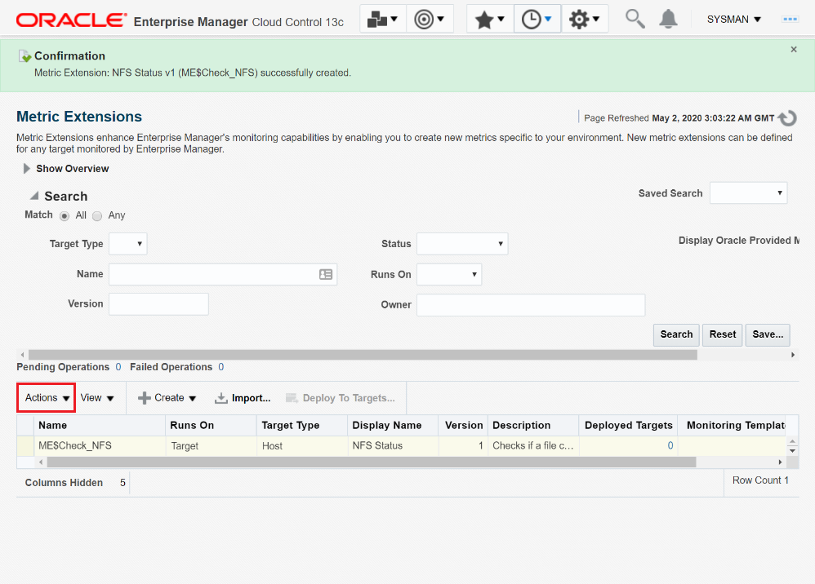This screenshot has height=584, width=815.
Task: Open the Favorites star menu
Action: (x=490, y=19)
